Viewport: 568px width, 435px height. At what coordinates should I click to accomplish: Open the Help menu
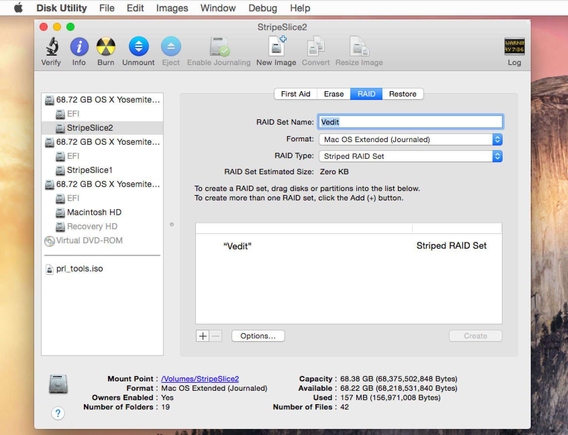pyautogui.click(x=300, y=8)
